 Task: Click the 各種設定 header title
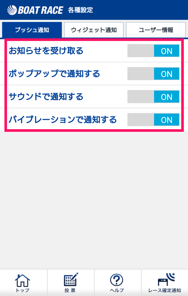tap(80, 10)
